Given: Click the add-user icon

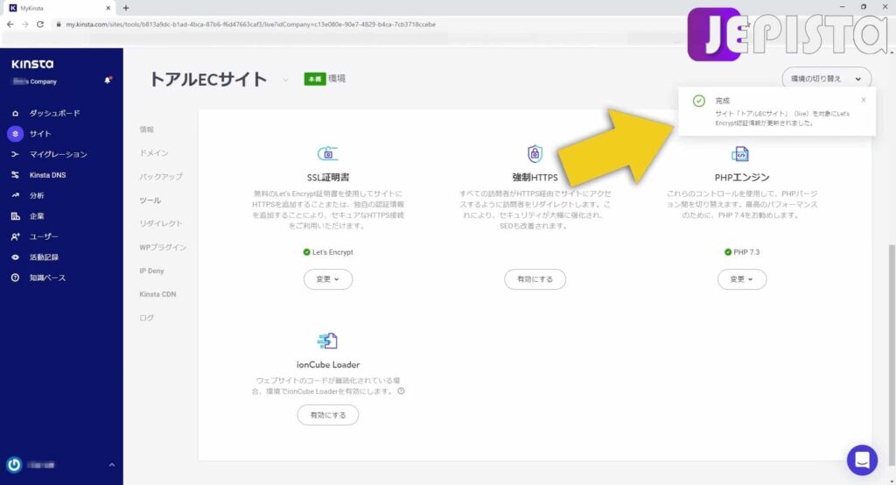Looking at the screenshot, I should [16, 236].
